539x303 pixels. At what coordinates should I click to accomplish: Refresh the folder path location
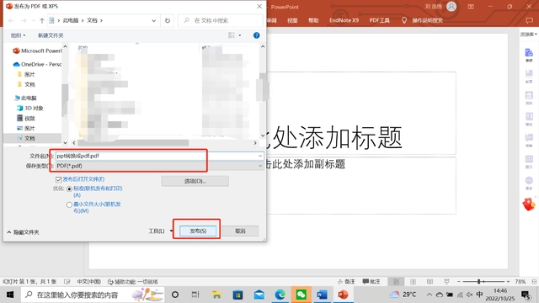pos(168,20)
